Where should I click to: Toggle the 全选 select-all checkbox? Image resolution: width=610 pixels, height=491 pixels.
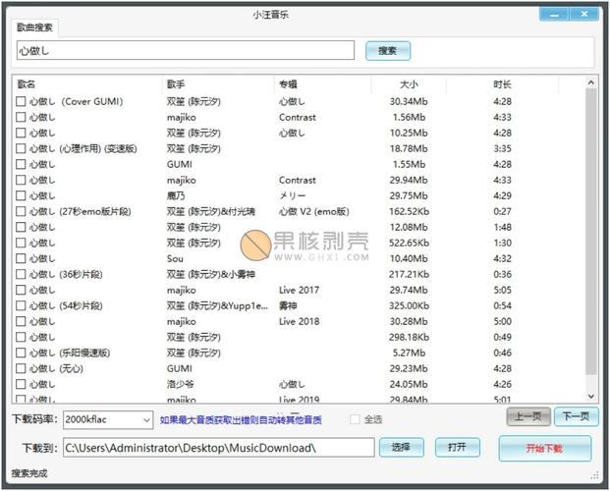[355, 419]
